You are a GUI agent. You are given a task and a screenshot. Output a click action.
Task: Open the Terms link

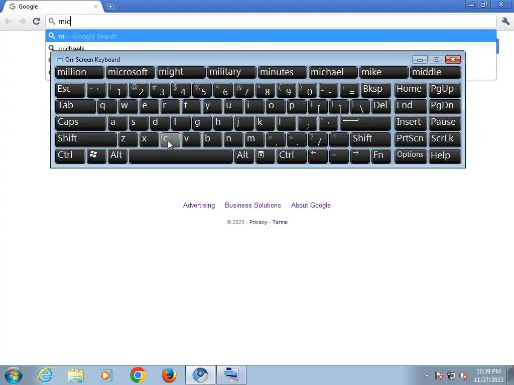pyautogui.click(x=280, y=222)
